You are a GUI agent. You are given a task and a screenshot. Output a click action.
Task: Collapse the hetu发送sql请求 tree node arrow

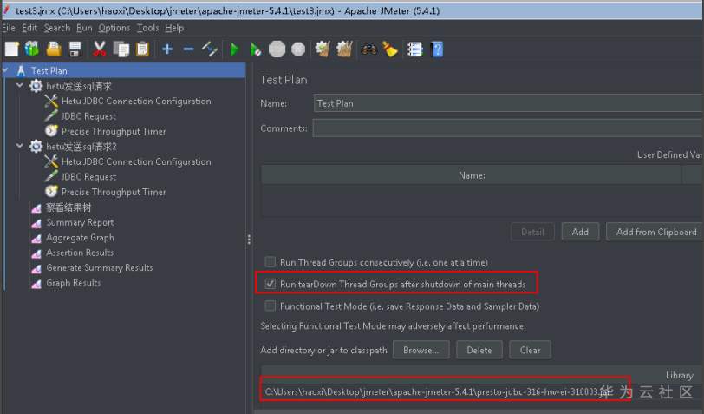click(19, 85)
